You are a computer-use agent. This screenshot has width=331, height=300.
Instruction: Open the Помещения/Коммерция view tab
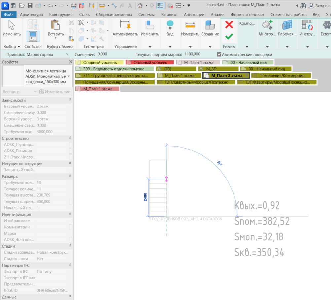(x=281, y=75)
